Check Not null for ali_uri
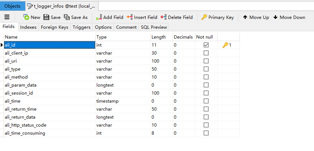This screenshot has width=314, height=151. click(x=206, y=61)
